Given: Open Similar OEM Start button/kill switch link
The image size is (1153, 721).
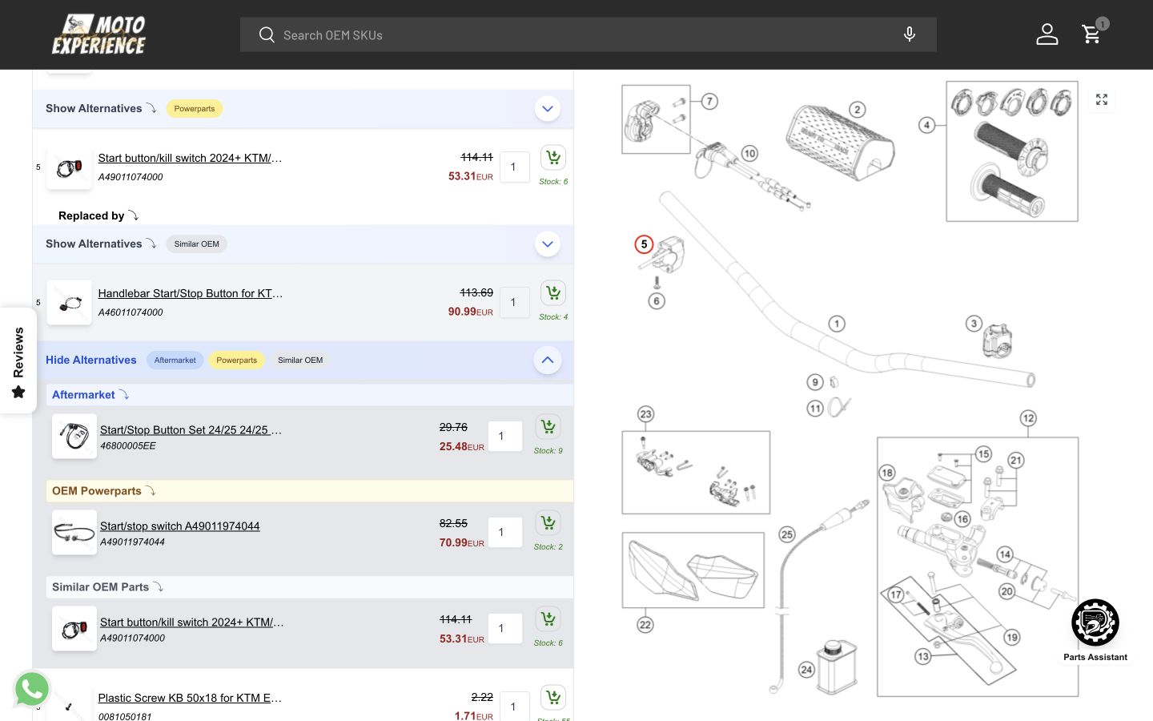Looking at the screenshot, I should [x=191, y=622].
